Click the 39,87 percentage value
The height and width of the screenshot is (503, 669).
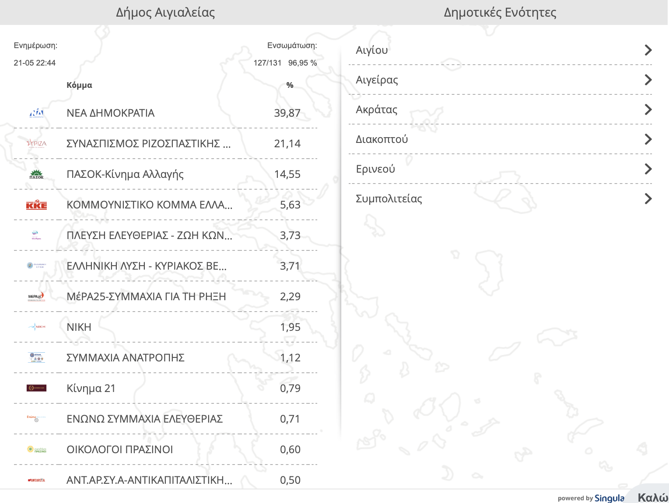[287, 113]
